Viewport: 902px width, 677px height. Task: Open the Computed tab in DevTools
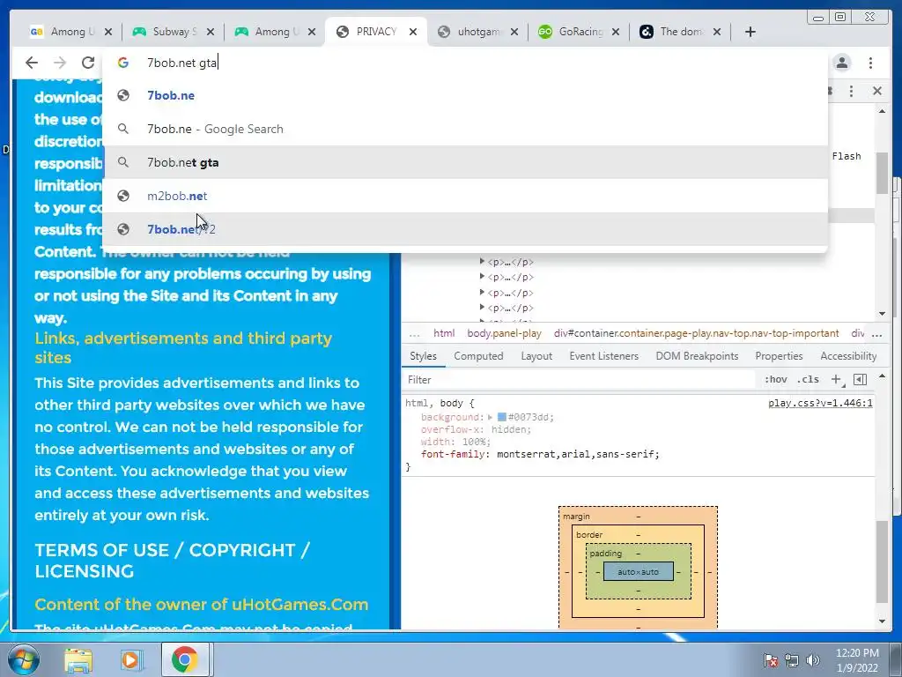(x=478, y=356)
